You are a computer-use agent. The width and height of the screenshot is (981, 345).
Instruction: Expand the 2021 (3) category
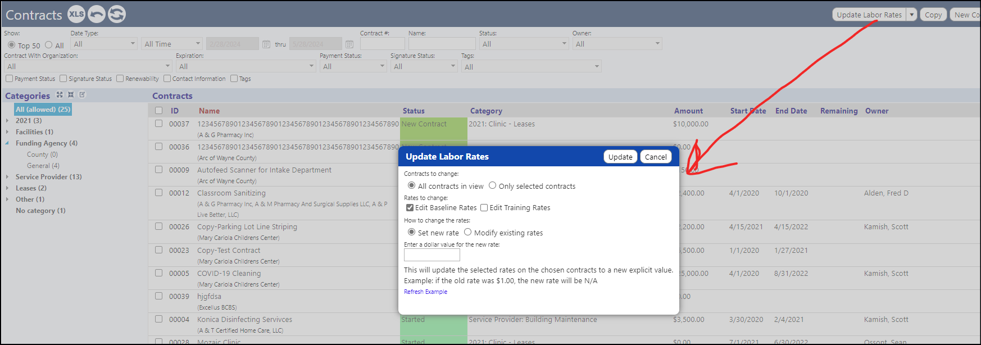point(7,121)
